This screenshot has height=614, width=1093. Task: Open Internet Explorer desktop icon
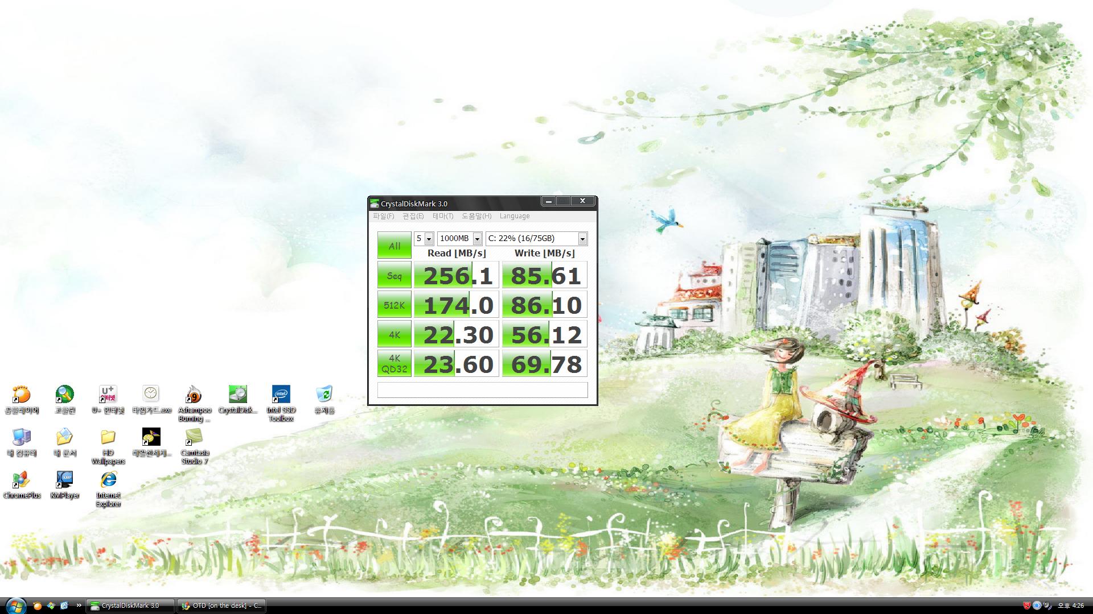pos(108,489)
